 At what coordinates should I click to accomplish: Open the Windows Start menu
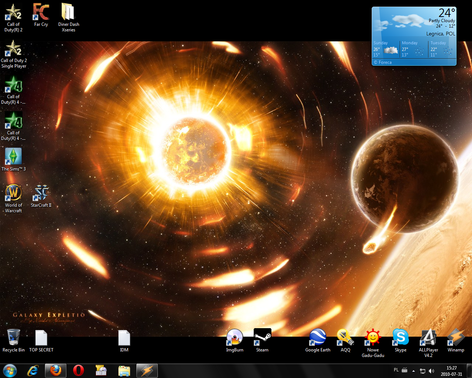(x=10, y=371)
